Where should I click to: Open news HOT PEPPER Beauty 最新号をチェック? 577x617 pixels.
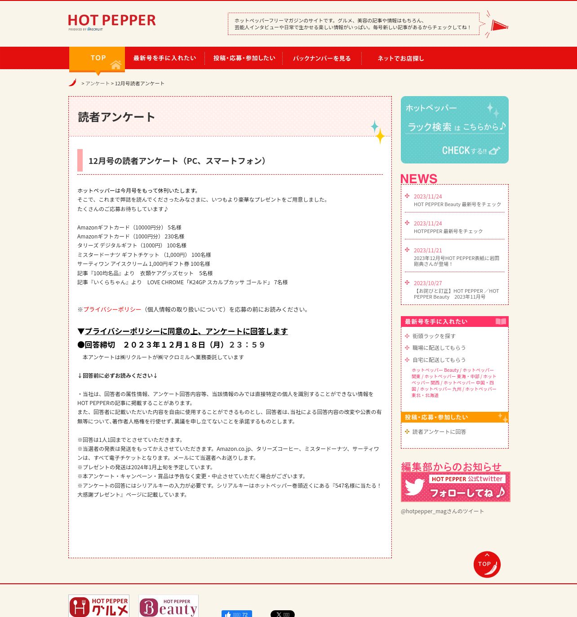[457, 204]
